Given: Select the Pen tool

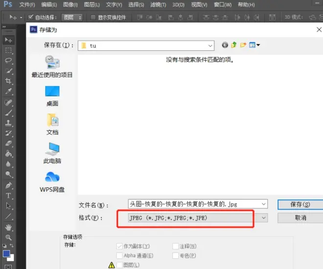Looking at the screenshot, I should pos(8,185).
